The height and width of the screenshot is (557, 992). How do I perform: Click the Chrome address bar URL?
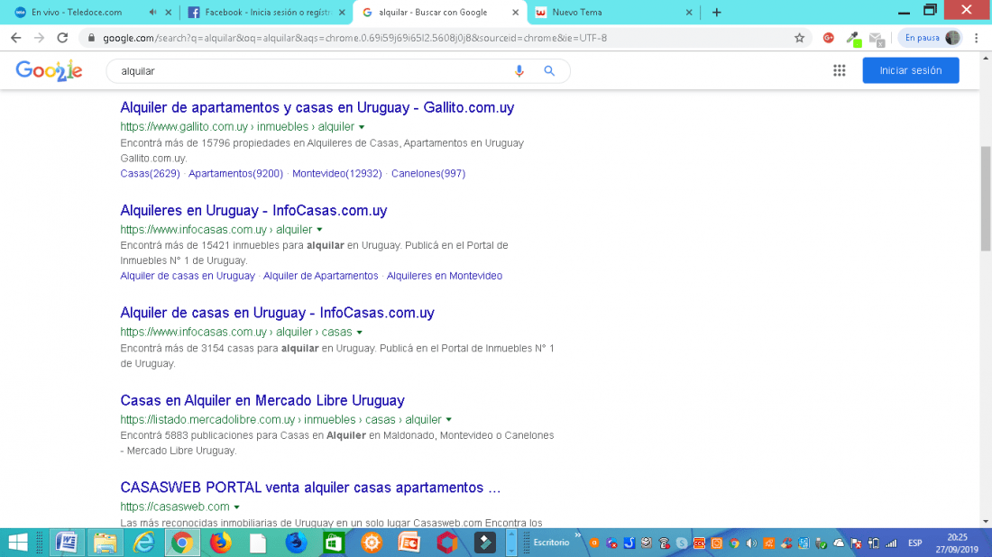pyautogui.click(x=355, y=38)
